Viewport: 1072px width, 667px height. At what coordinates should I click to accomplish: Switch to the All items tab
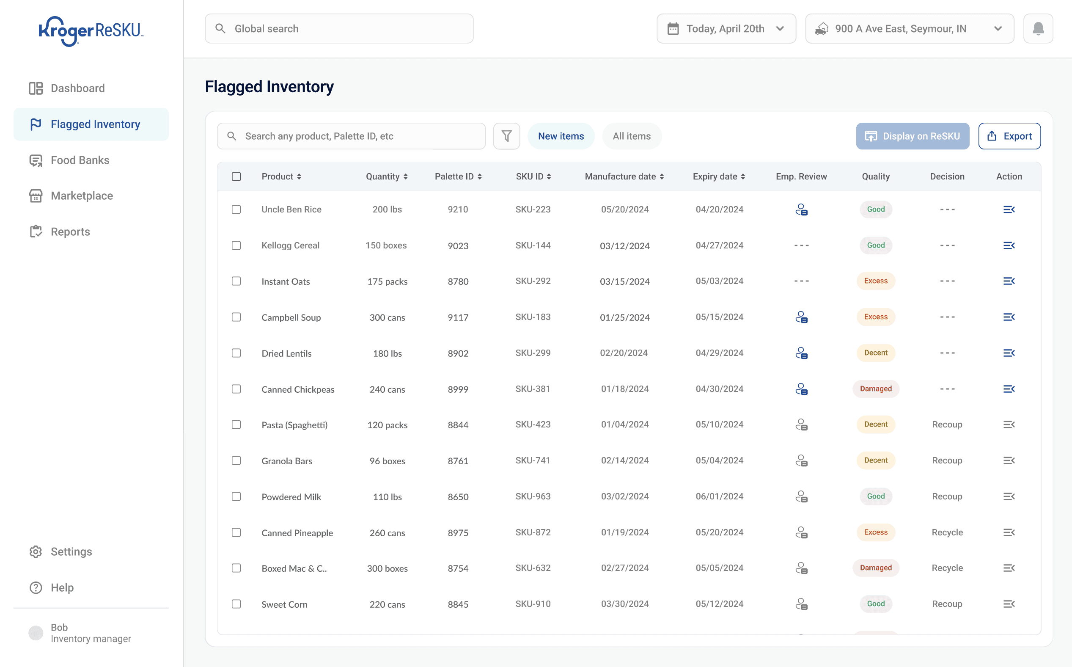pos(631,136)
